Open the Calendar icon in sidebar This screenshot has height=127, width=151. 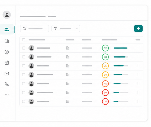point(7,63)
